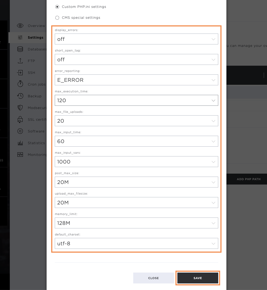
Task: Open max_file_uploads dropdown set to 20
Action: click(136, 121)
